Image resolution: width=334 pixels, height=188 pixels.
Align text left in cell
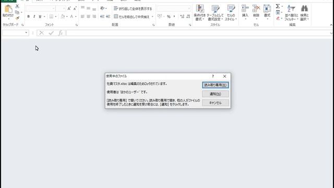tap(82, 16)
